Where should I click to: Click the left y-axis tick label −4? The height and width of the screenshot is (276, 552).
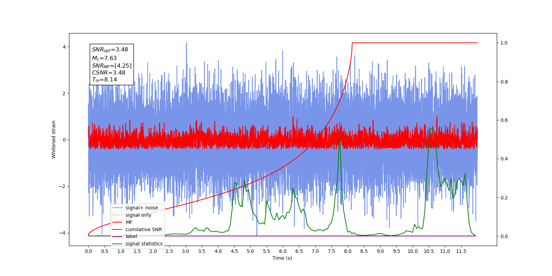[62, 233]
